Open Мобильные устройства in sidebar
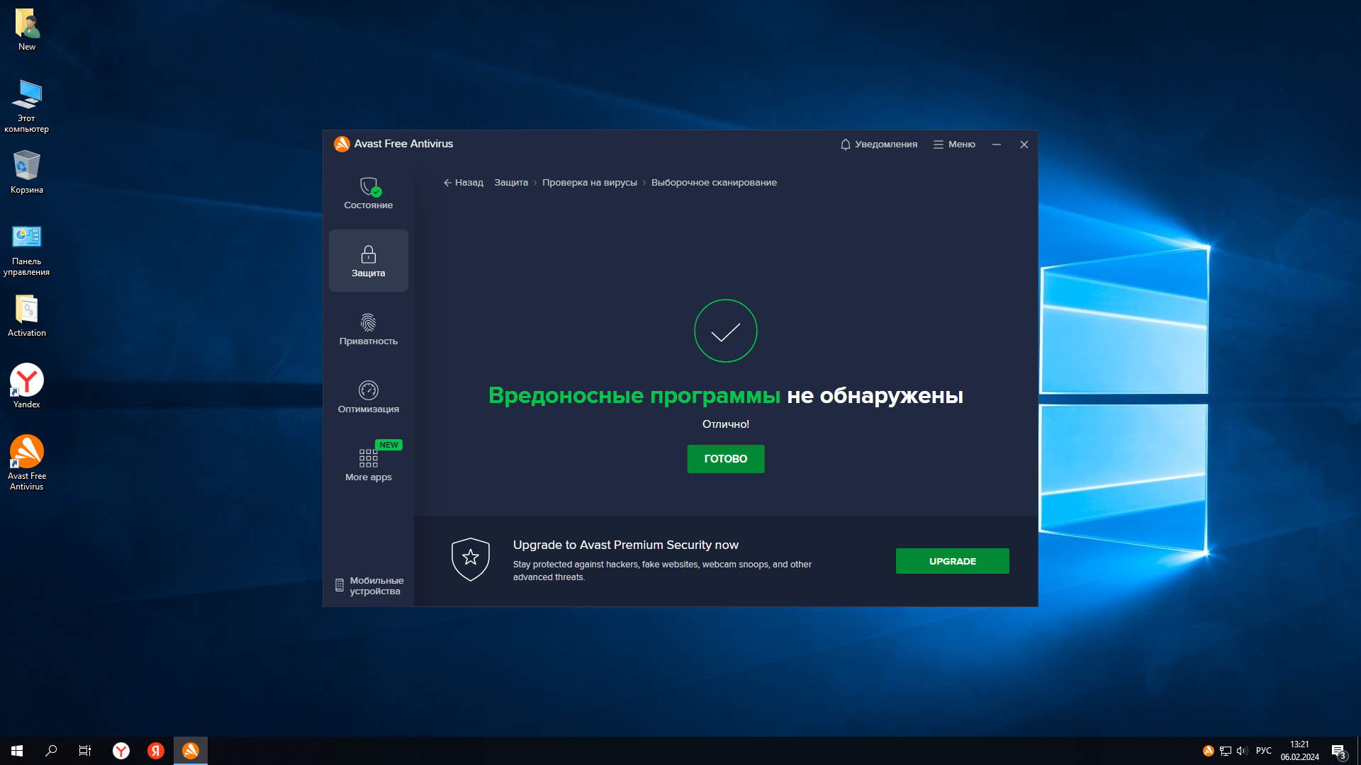The image size is (1361, 765). point(369,586)
